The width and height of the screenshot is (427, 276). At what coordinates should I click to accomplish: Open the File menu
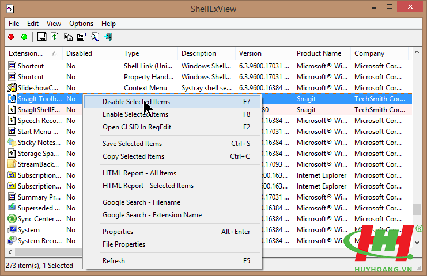point(14,24)
